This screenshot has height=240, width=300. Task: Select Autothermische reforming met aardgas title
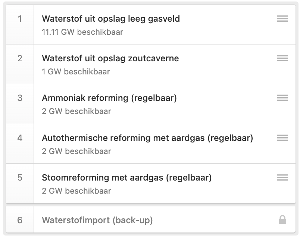pyautogui.click(x=147, y=138)
